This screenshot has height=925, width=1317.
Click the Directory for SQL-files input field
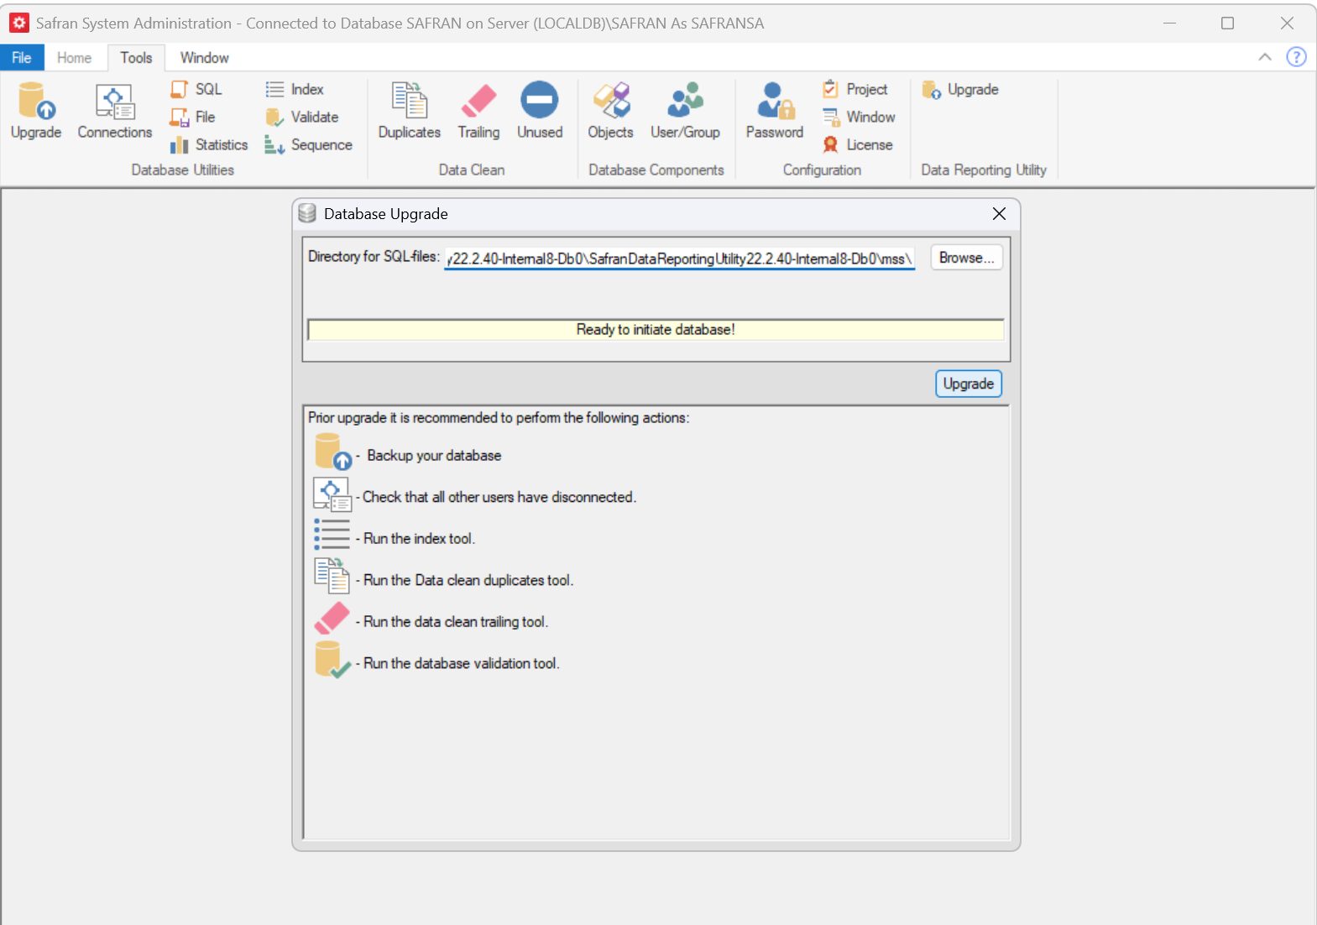pyautogui.click(x=679, y=259)
